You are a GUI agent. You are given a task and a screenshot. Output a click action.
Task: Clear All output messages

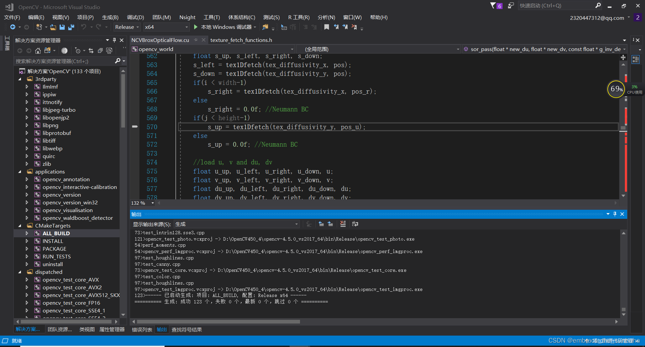[343, 224]
